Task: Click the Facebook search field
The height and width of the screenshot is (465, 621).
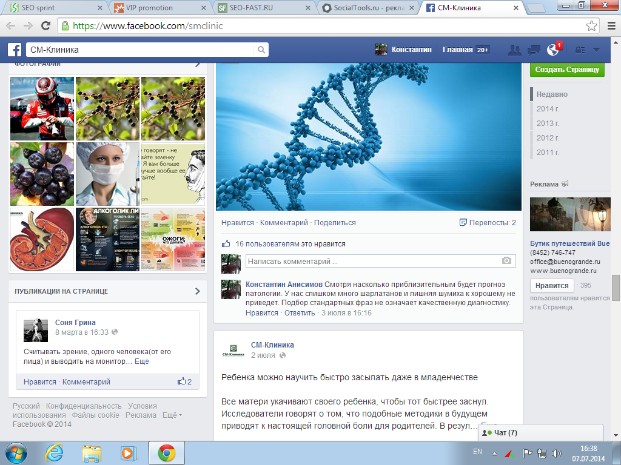Action: (141, 50)
